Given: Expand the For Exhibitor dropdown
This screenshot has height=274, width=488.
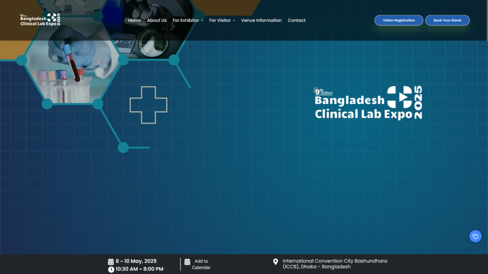Looking at the screenshot, I should 188,20.
